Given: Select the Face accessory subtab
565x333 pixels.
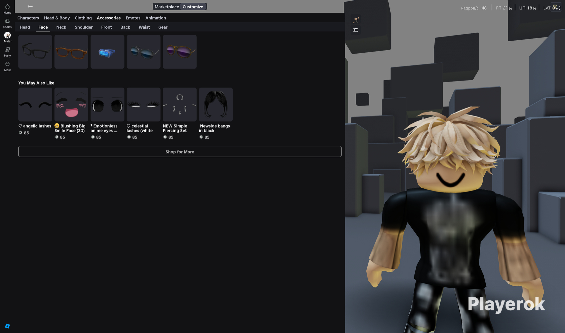Looking at the screenshot, I should click(43, 27).
